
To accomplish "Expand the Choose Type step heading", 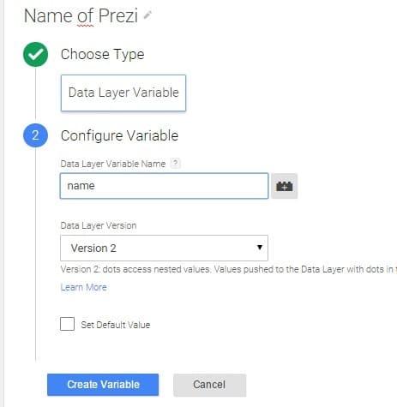I will 102,54.
